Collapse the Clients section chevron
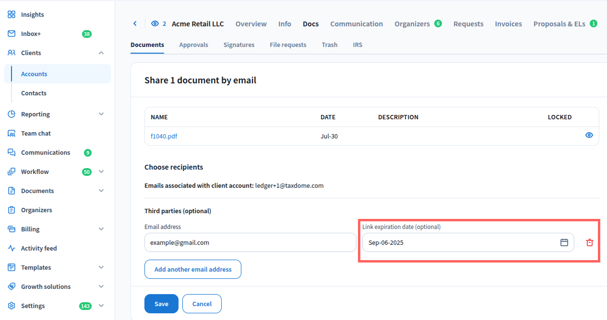 101,53
